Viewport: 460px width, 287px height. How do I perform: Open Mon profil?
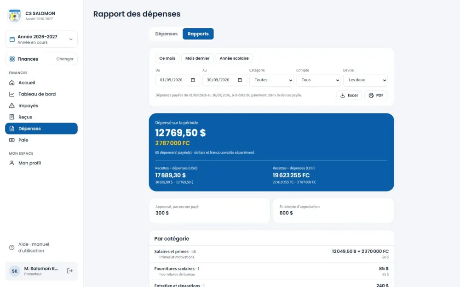click(x=41, y=163)
